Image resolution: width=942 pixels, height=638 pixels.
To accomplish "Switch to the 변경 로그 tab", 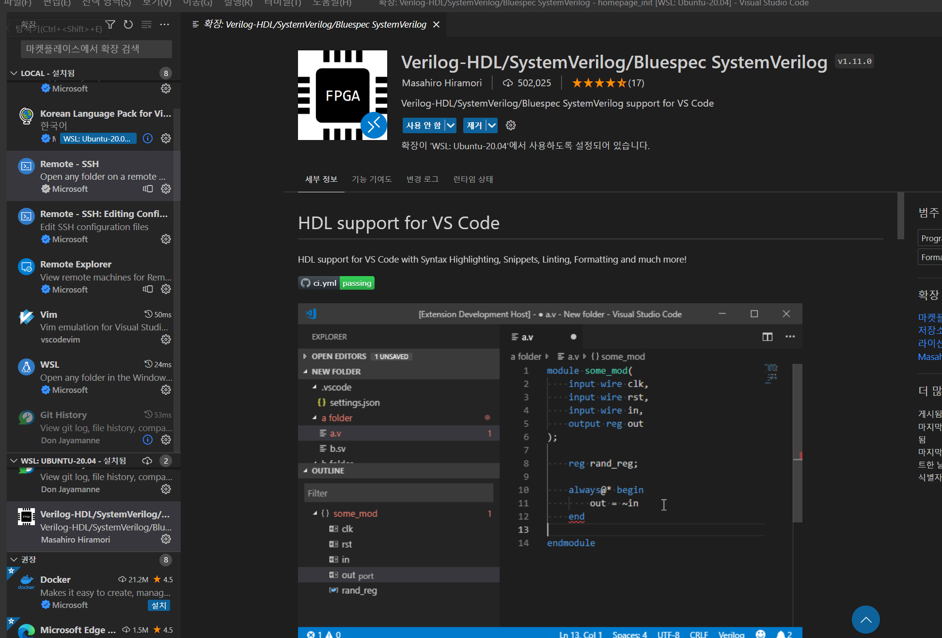I will 423,179.
